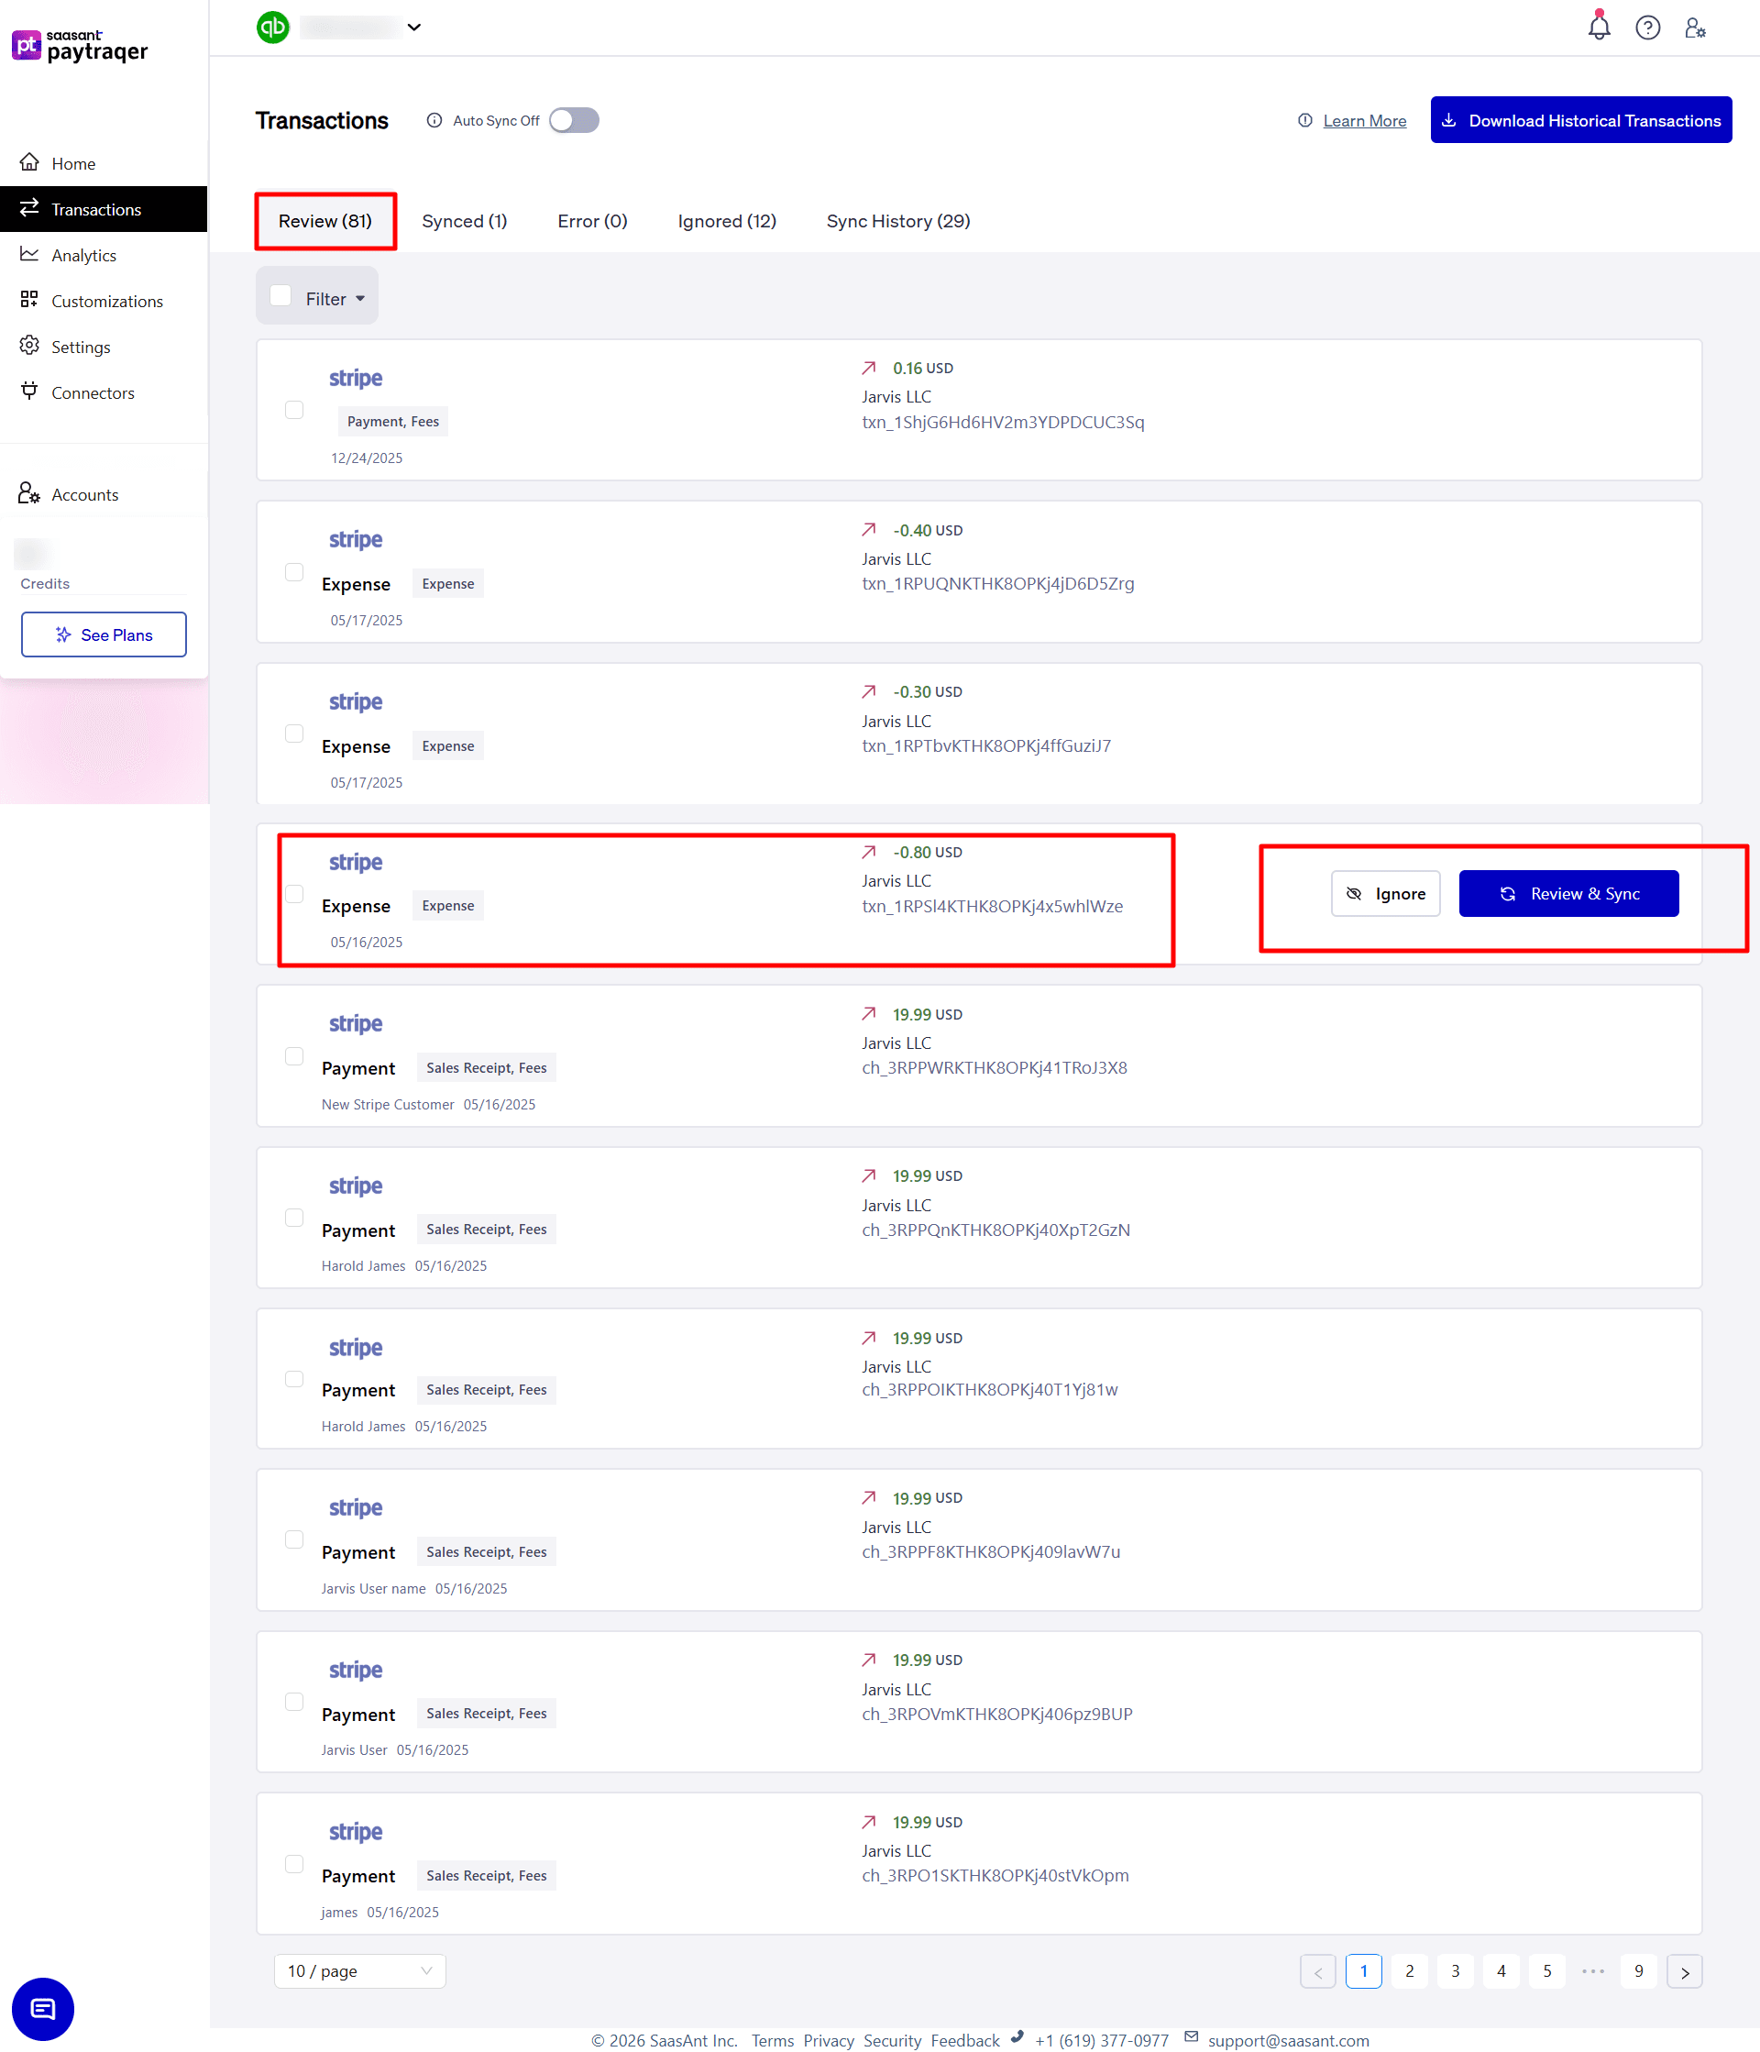Switch to the Synced (1) tab

(x=464, y=221)
